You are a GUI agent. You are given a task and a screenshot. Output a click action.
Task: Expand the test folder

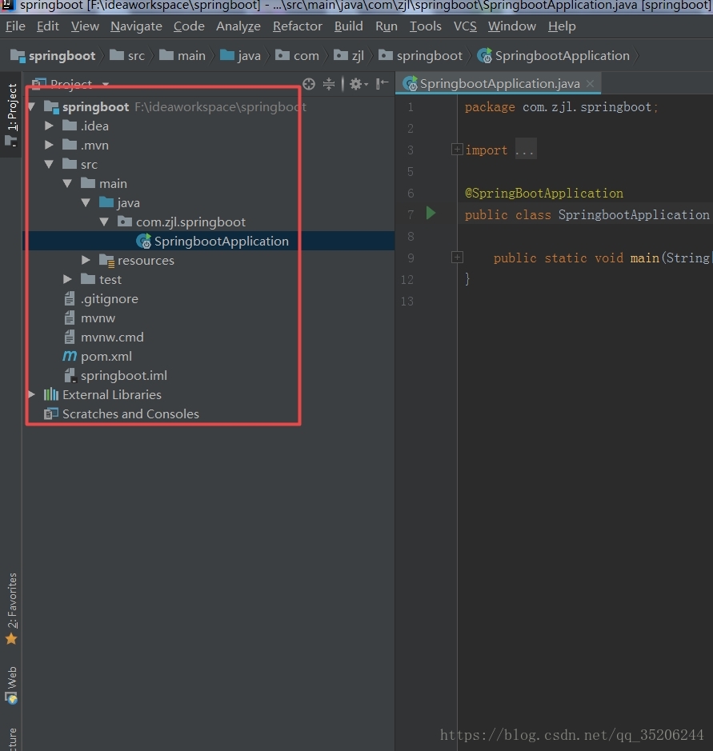click(x=67, y=279)
